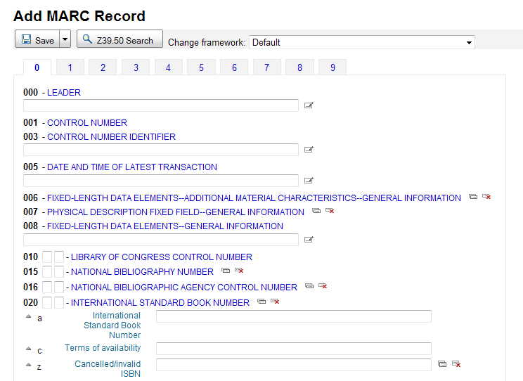
Task: Focus the Terms of availability text field
Action: click(293, 349)
